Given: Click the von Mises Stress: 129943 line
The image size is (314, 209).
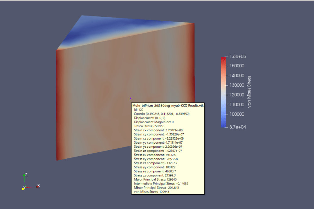Looking at the screenshot, I should coord(151,192).
